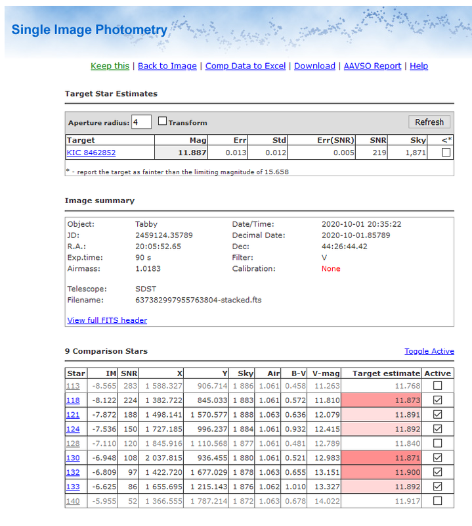Click the telescope name SDST
The height and width of the screenshot is (526, 472).
pyautogui.click(x=146, y=289)
